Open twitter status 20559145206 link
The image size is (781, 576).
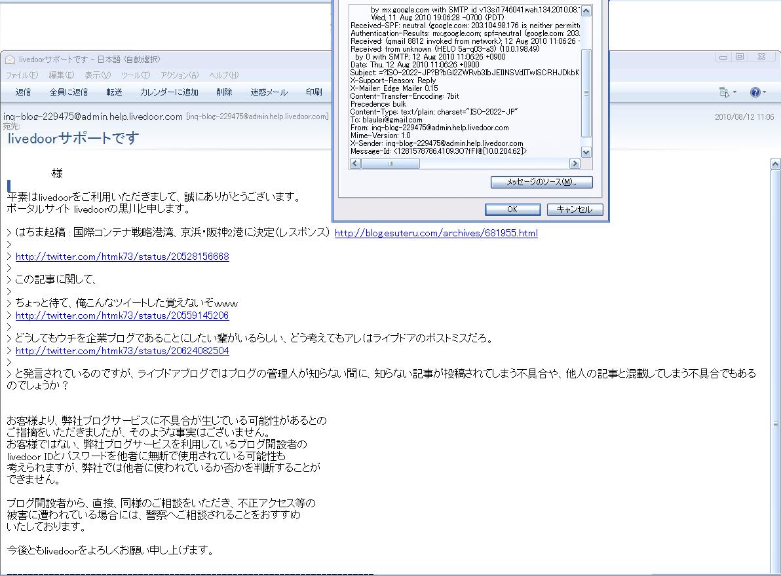pyautogui.click(x=122, y=315)
